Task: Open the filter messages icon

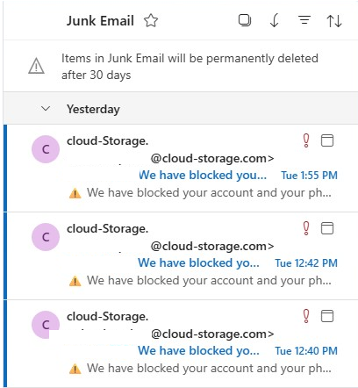Action: pos(304,20)
